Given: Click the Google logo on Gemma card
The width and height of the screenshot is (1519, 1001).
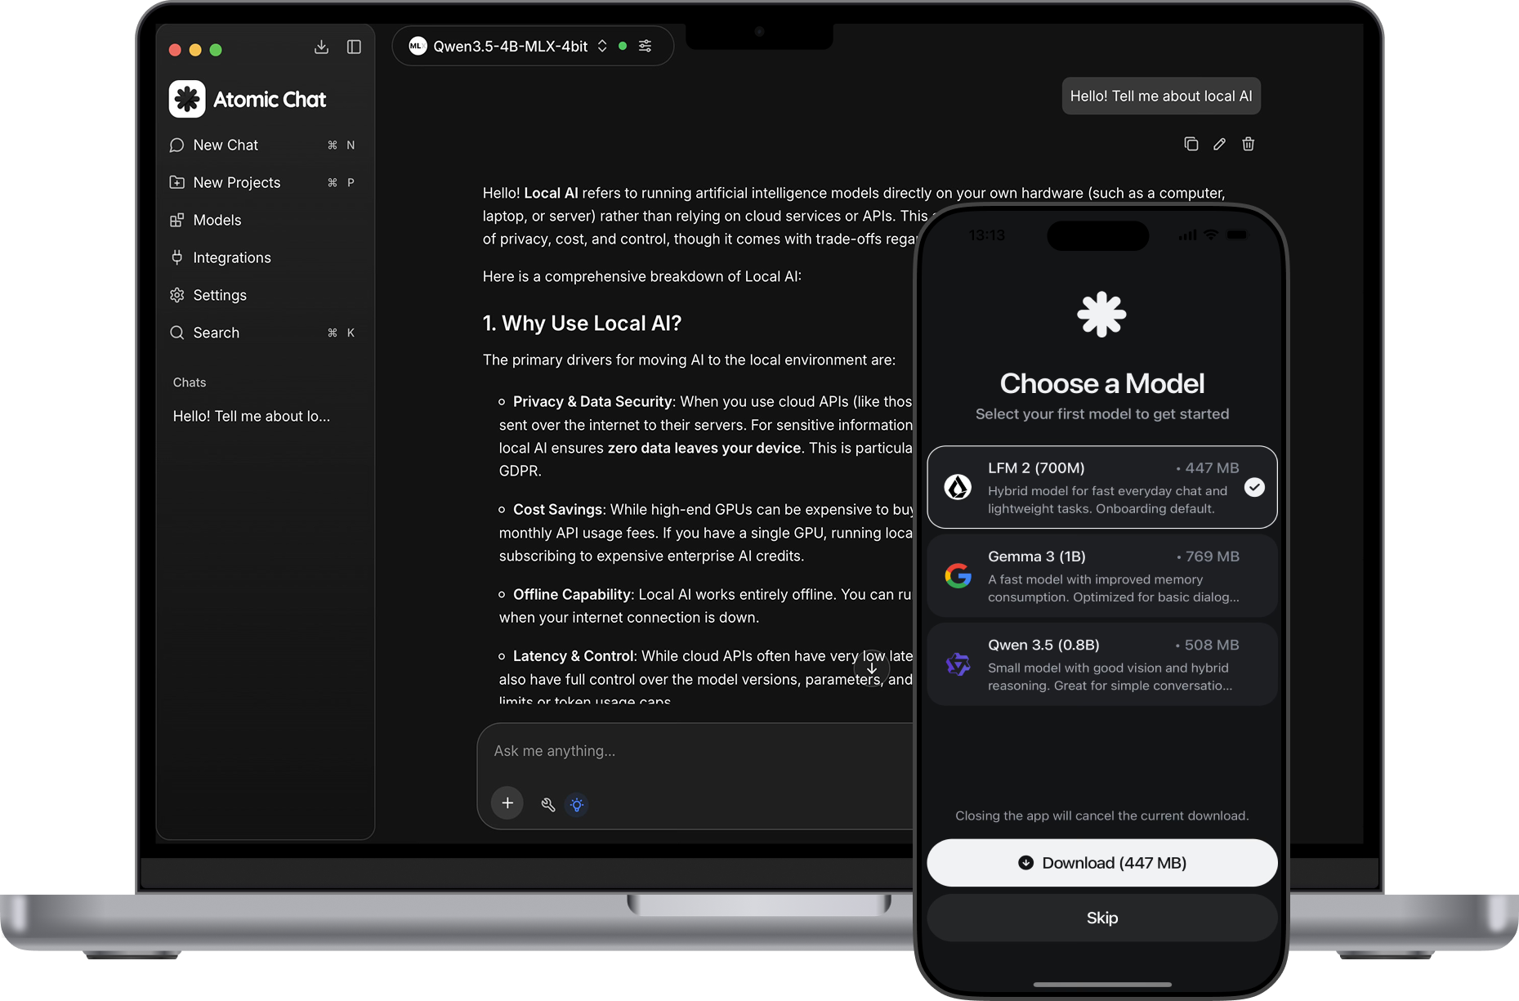Looking at the screenshot, I should tap(958, 575).
